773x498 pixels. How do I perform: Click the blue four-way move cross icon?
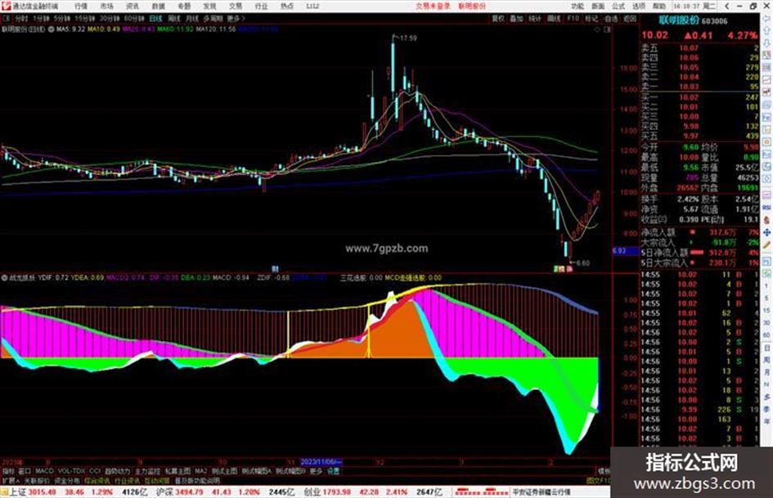click(767, 232)
